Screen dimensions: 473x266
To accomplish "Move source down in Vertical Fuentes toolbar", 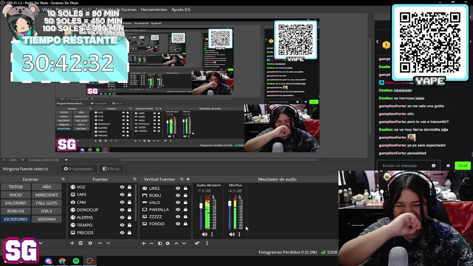I will coord(184,243).
